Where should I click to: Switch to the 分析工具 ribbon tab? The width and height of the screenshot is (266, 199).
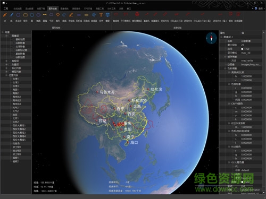coord(111,8)
